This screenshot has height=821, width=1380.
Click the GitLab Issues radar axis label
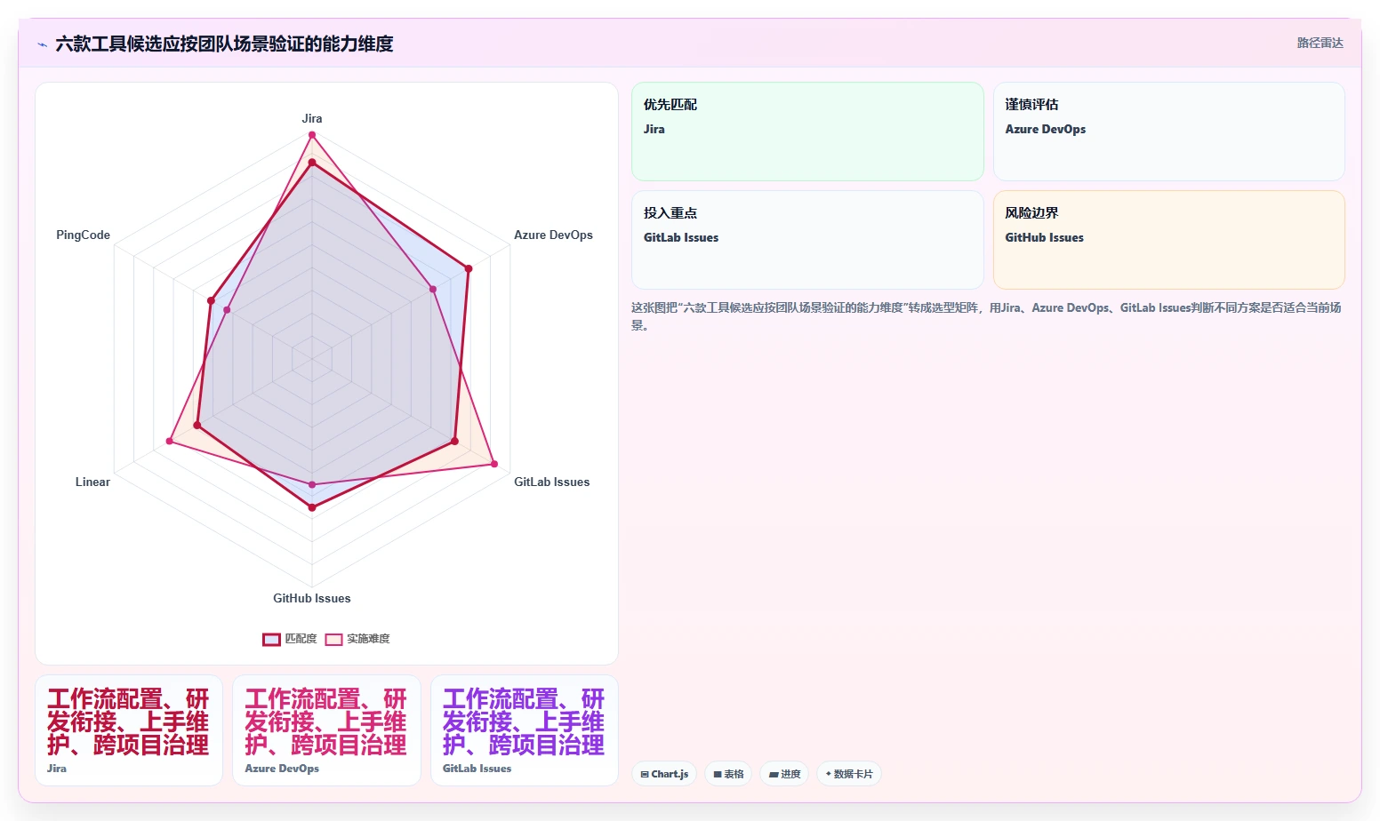551,482
